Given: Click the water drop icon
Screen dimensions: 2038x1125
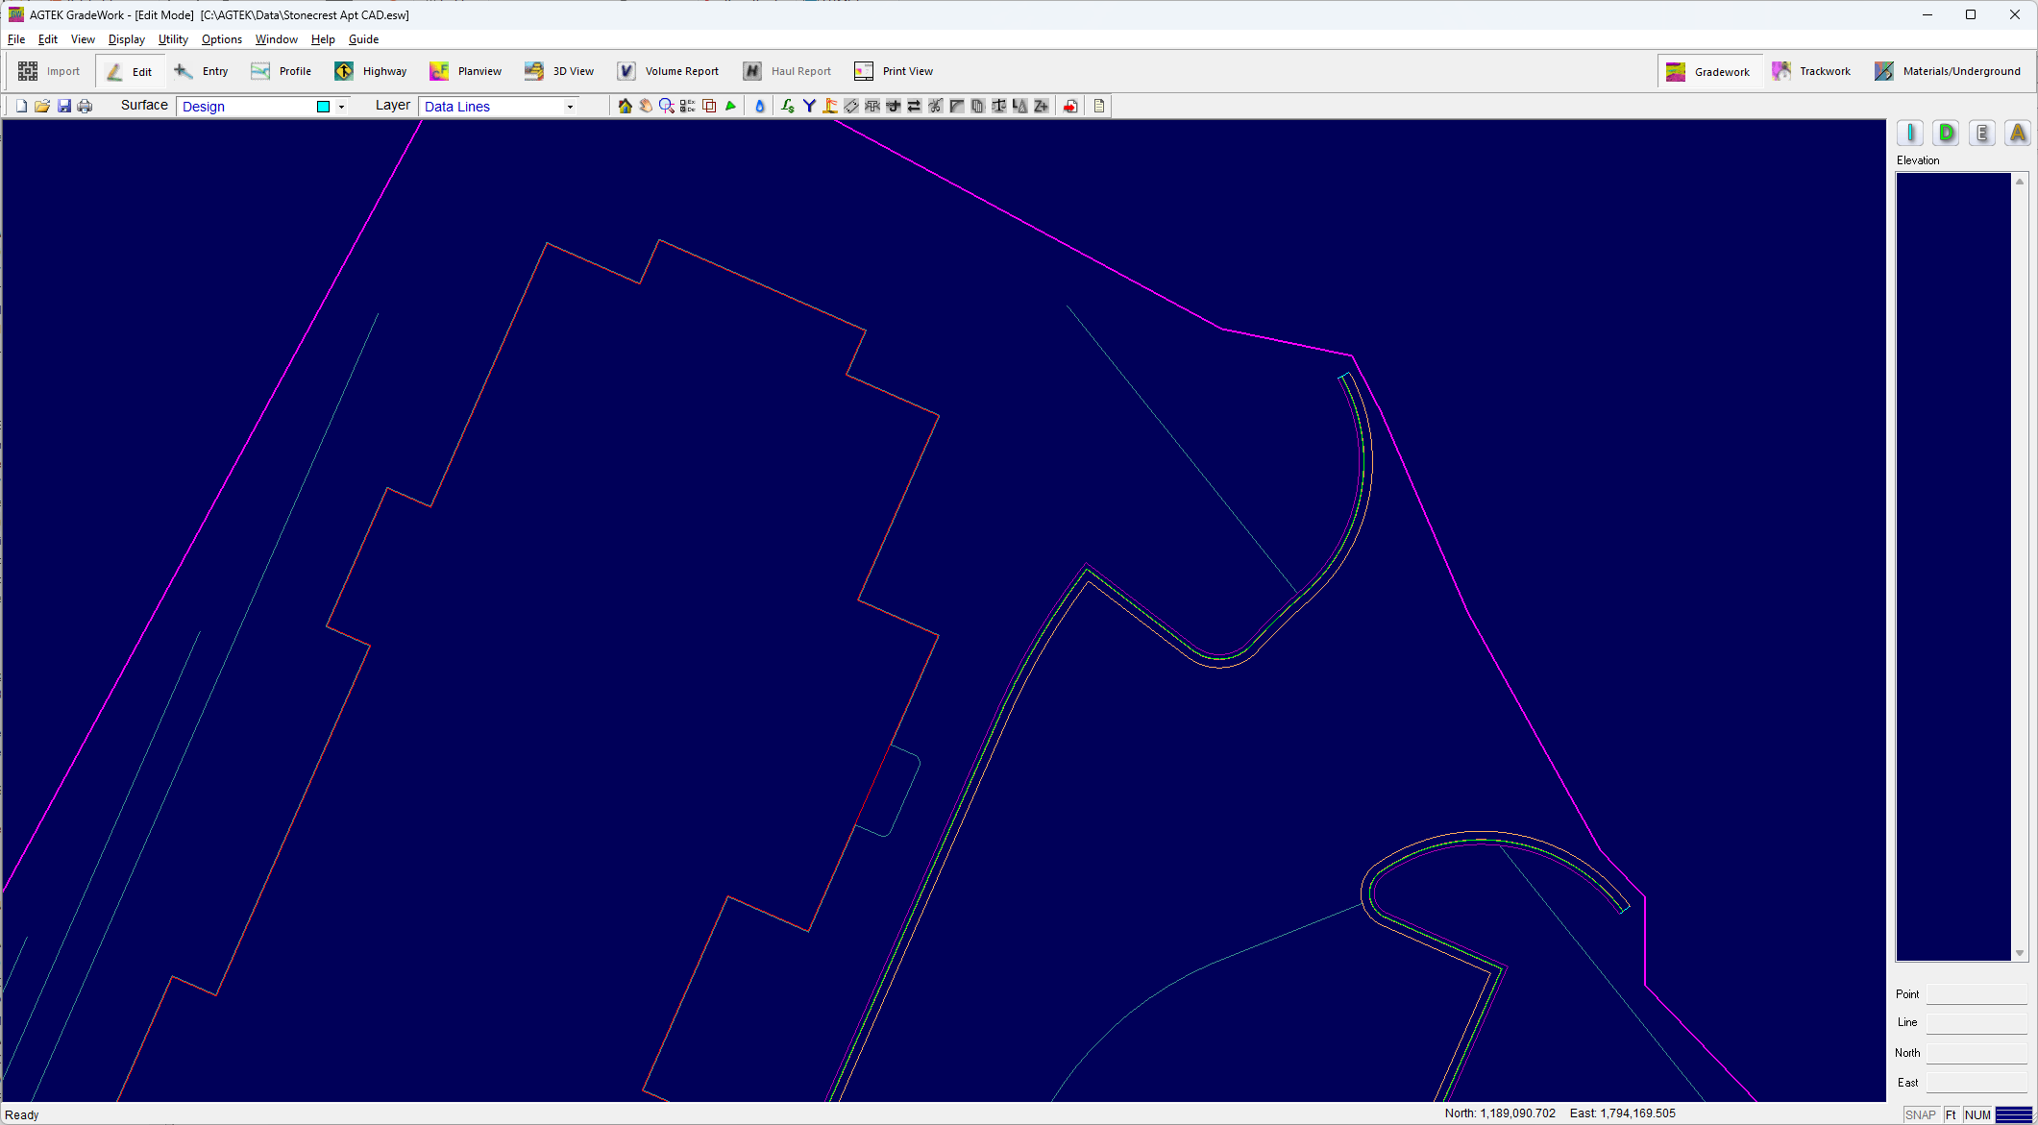Looking at the screenshot, I should 760,106.
